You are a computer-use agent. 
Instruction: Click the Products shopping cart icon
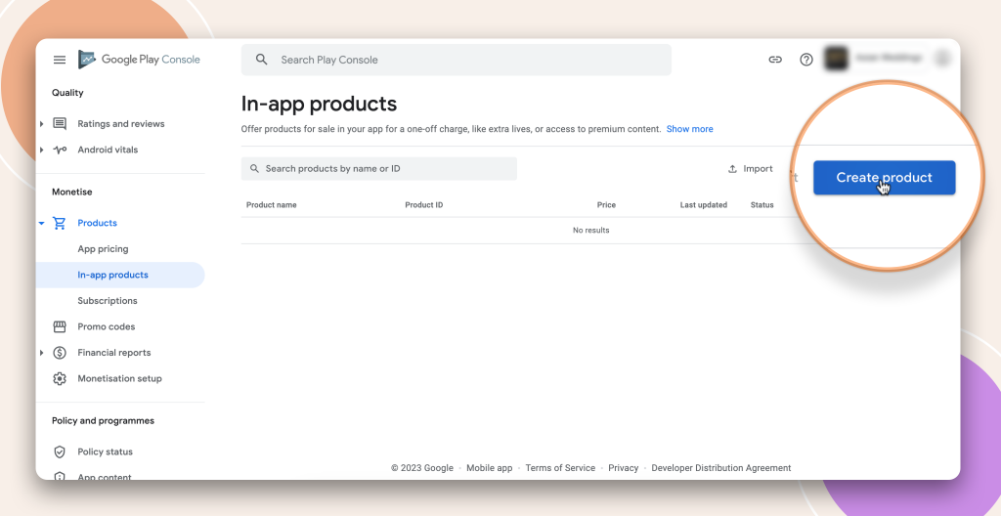(60, 223)
